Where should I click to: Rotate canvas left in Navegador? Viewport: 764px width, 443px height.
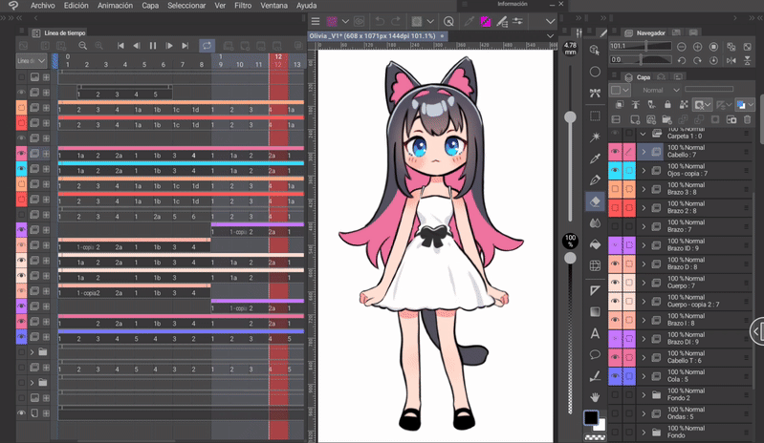click(682, 60)
